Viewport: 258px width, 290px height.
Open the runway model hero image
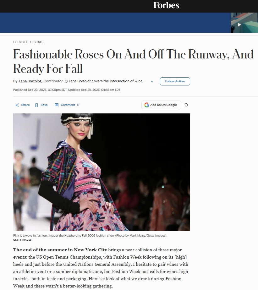(x=102, y=172)
